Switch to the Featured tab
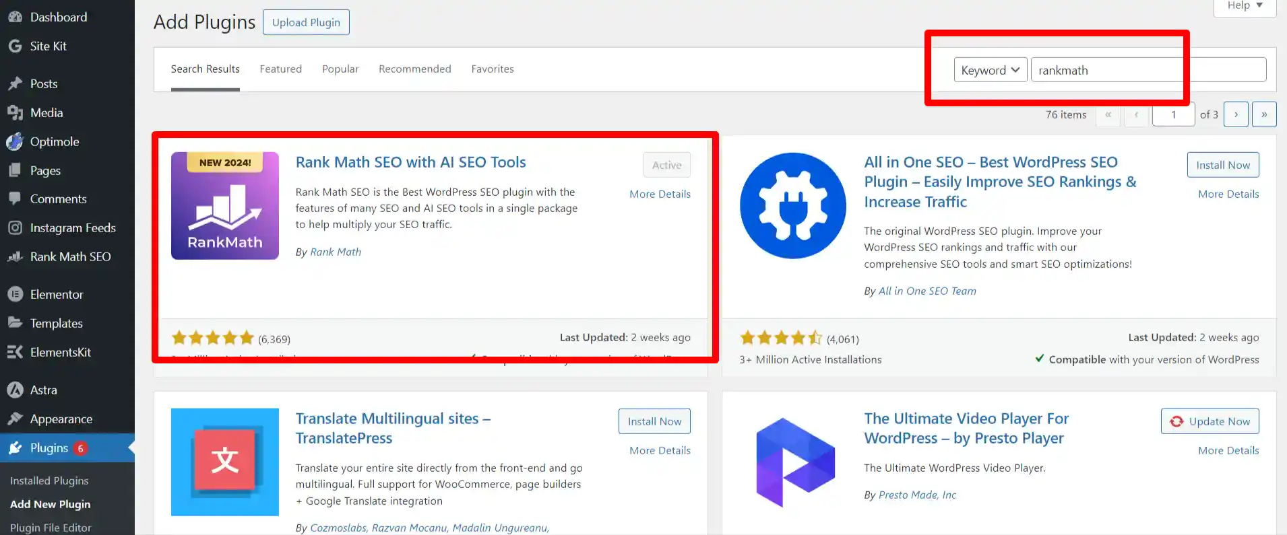This screenshot has width=1287, height=535. point(281,69)
